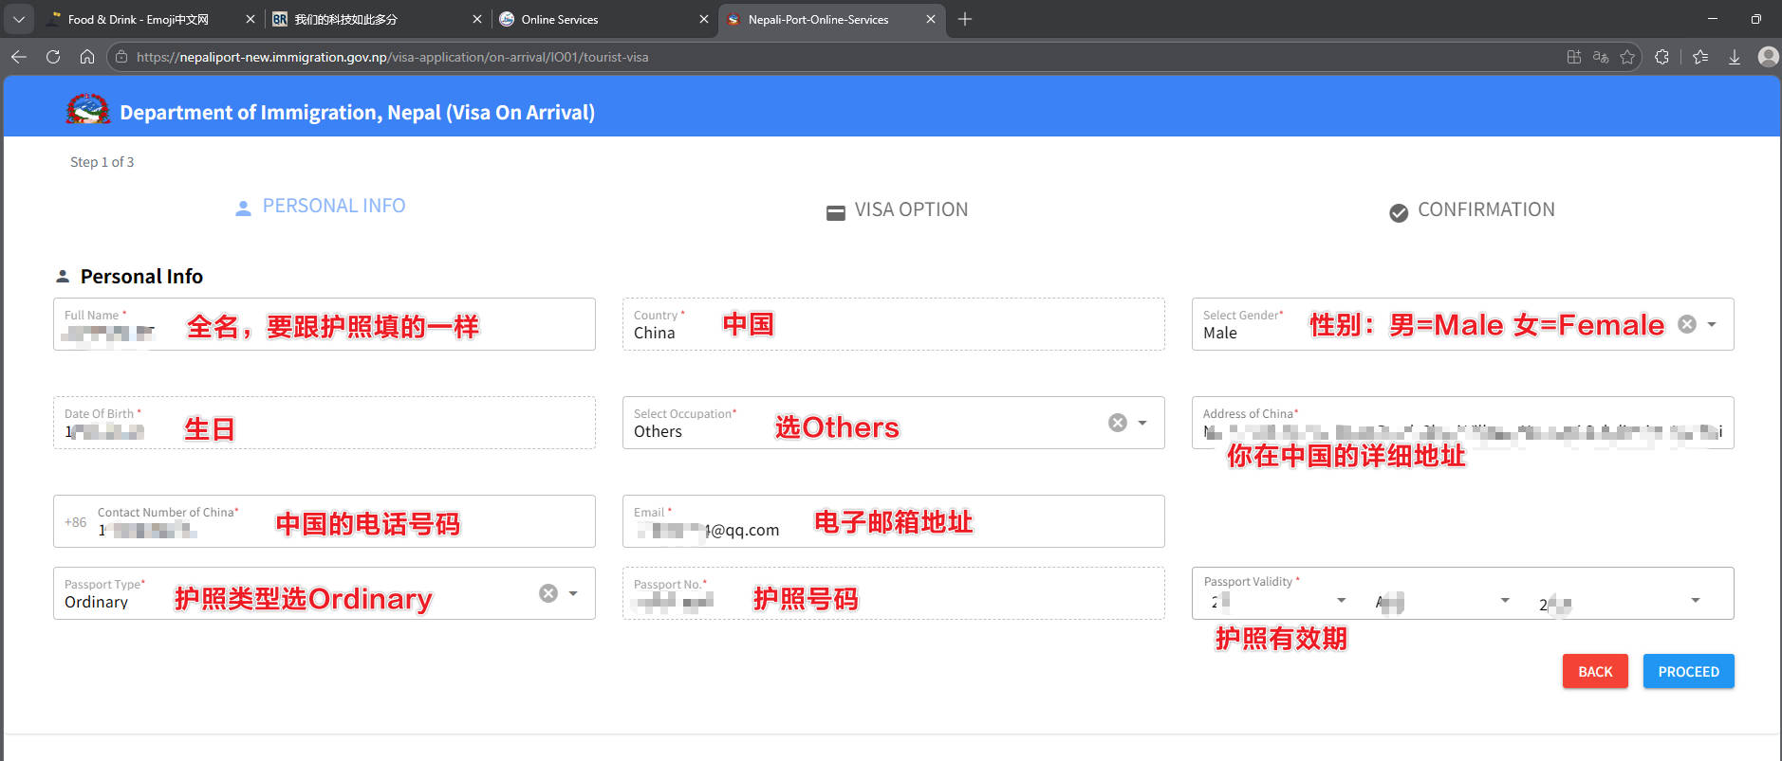Open a new browser tab

pyautogui.click(x=965, y=19)
